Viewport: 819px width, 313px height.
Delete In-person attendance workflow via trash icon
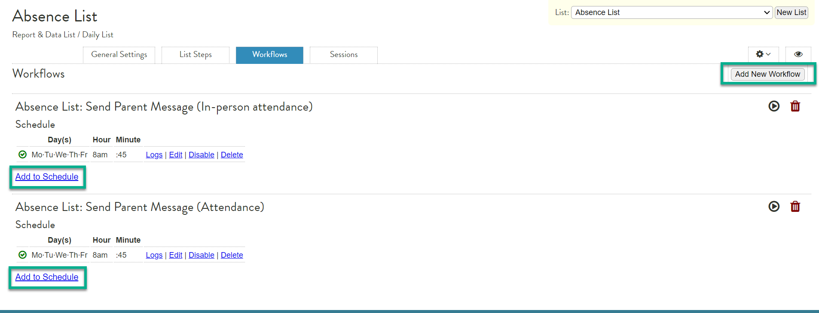[x=795, y=106]
